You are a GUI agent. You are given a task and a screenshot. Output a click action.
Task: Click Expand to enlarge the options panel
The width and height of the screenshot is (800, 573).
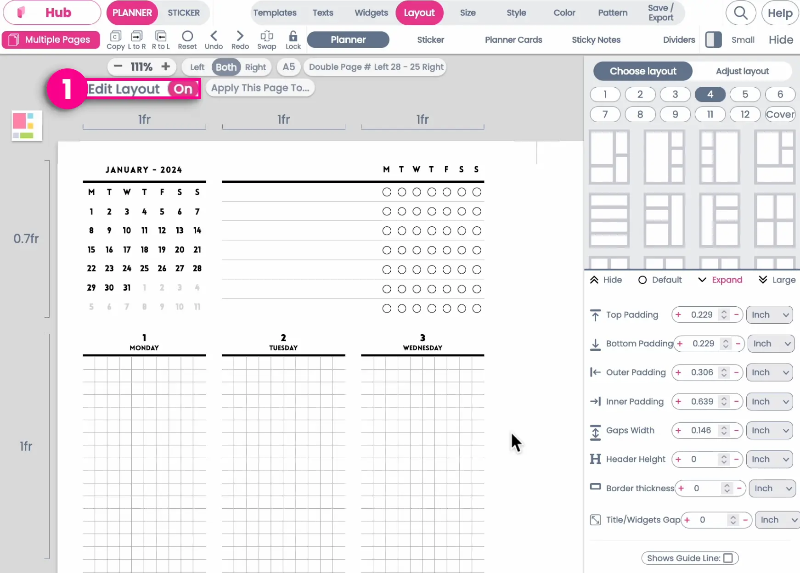[x=720, y=280]
